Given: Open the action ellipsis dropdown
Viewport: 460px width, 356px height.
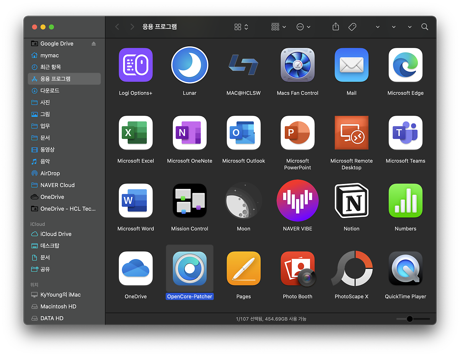Looking at the screenshot, I should [x=304, y=27].
